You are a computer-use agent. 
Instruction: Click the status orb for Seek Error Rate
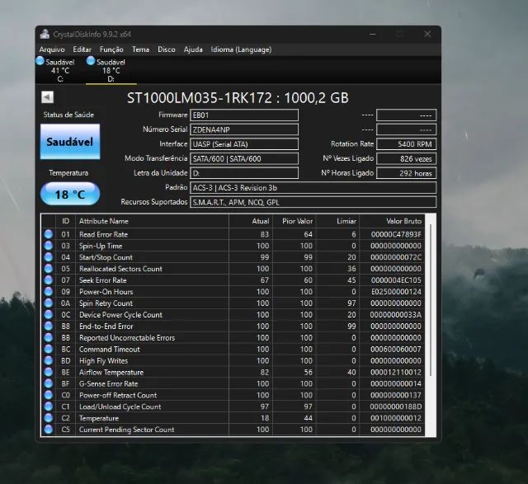click(x=49, y=280)
